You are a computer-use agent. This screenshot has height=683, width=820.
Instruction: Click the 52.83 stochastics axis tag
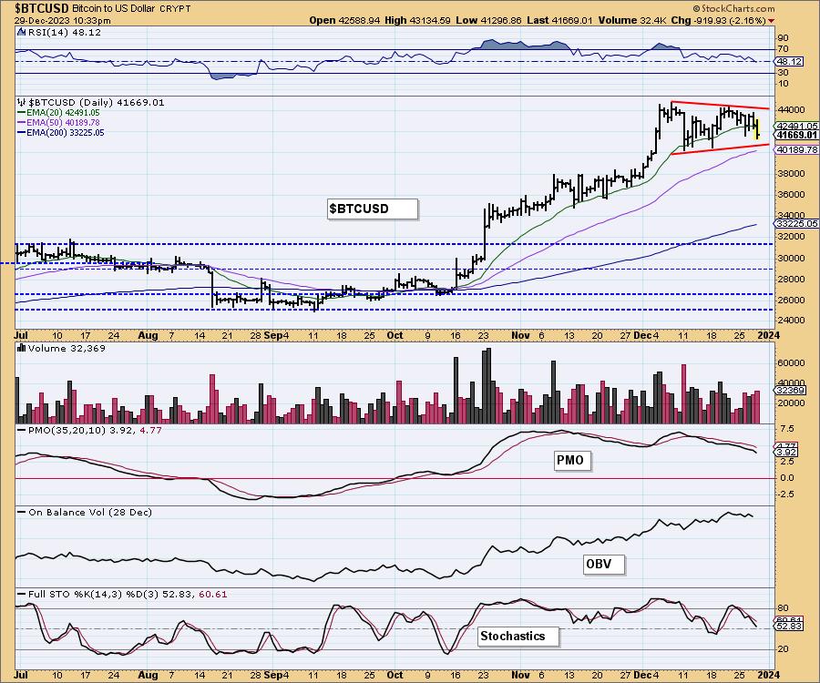[x=790, y=626]
